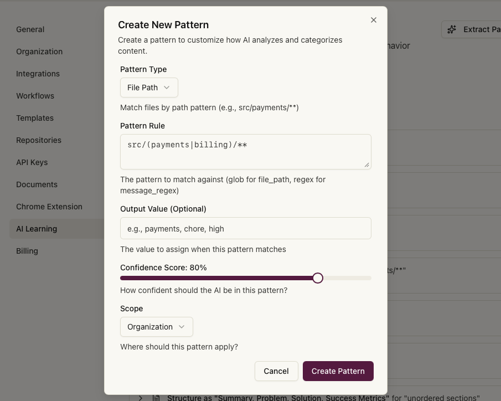Focus the Output Value optional field
Screen dimensions: 501x401
point(245,228)
